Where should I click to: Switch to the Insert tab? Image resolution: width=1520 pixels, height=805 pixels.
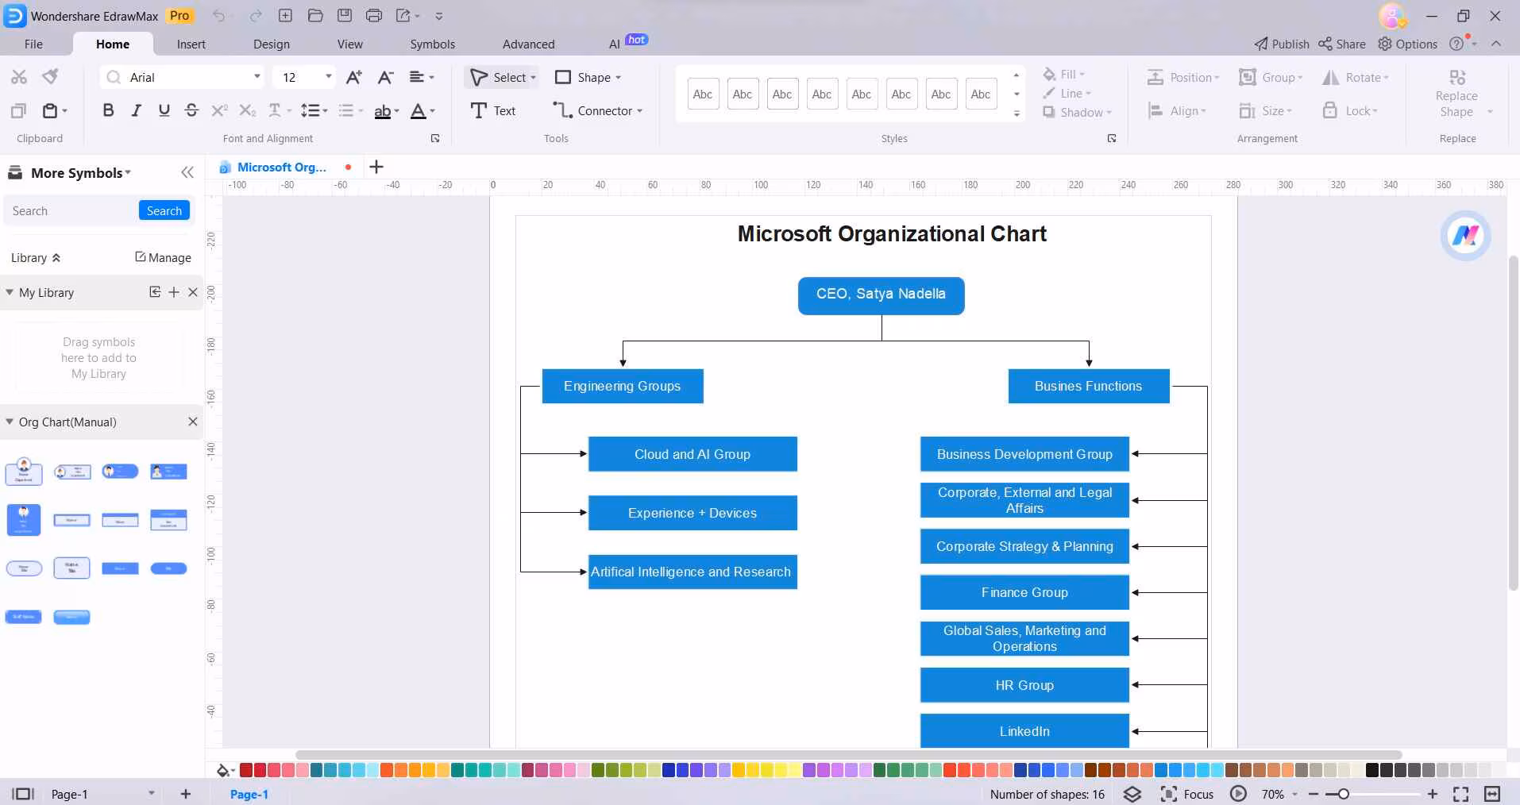point(191,44)
